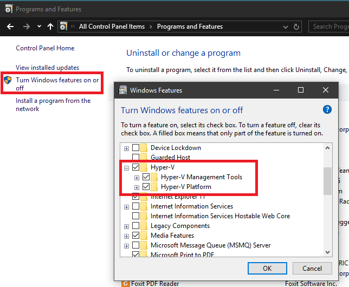Click the Forward navigation arrow
The image size is (349, 287).
click(x=26, y=27)
